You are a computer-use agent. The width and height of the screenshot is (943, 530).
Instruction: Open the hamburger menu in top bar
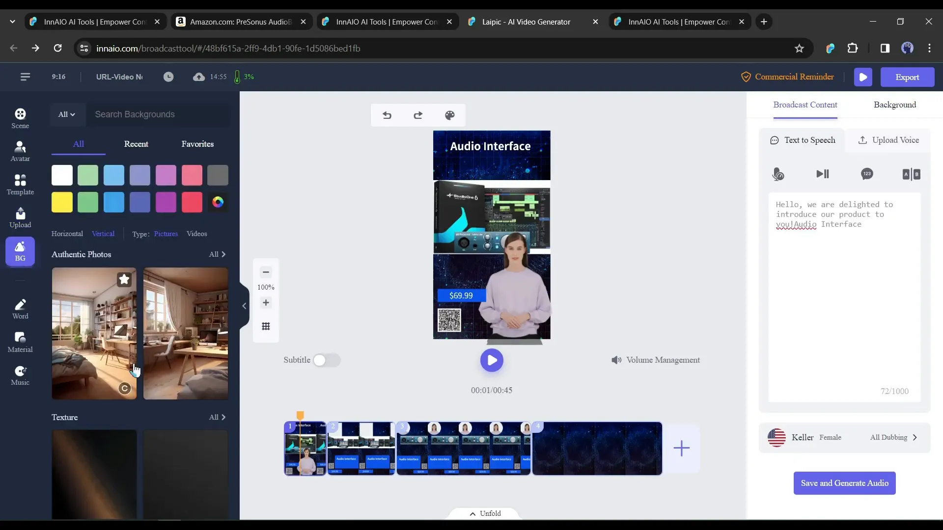[x=25, y=77]
